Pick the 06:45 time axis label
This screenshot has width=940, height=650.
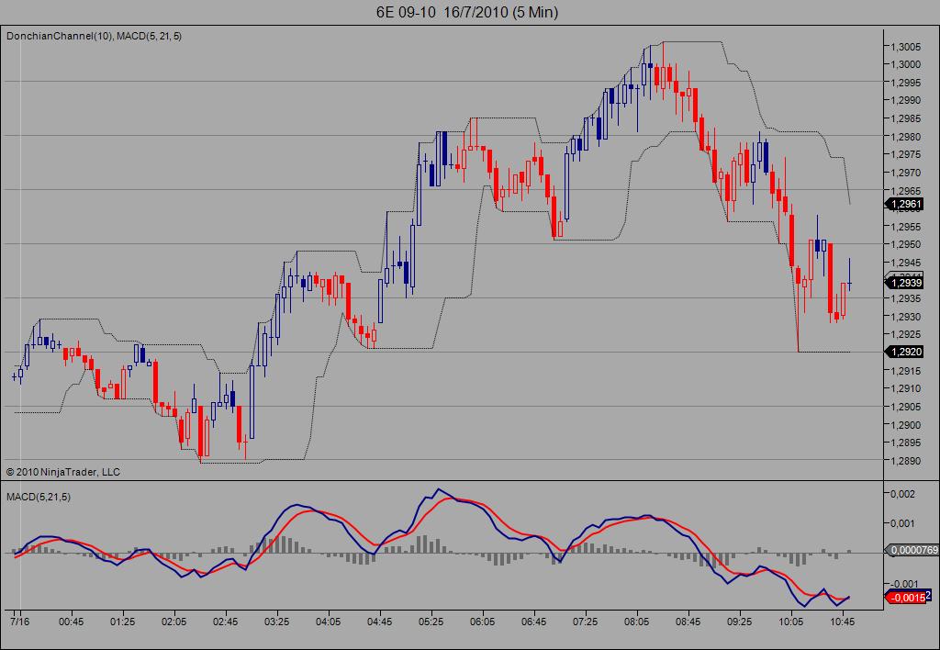point(533,622)
